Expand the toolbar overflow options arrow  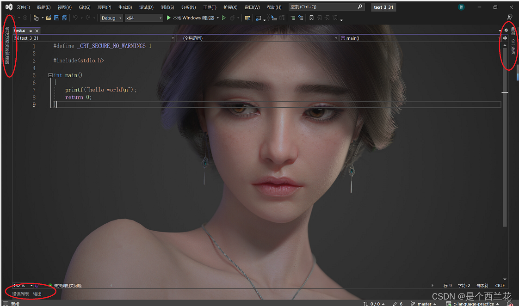pos(341,19)
